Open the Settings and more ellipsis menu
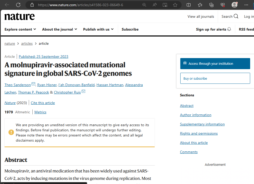The height and width of the screenshot is (184, 254). (246, 5)
